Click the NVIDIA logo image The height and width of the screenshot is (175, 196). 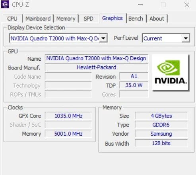[x=171, y=73]
